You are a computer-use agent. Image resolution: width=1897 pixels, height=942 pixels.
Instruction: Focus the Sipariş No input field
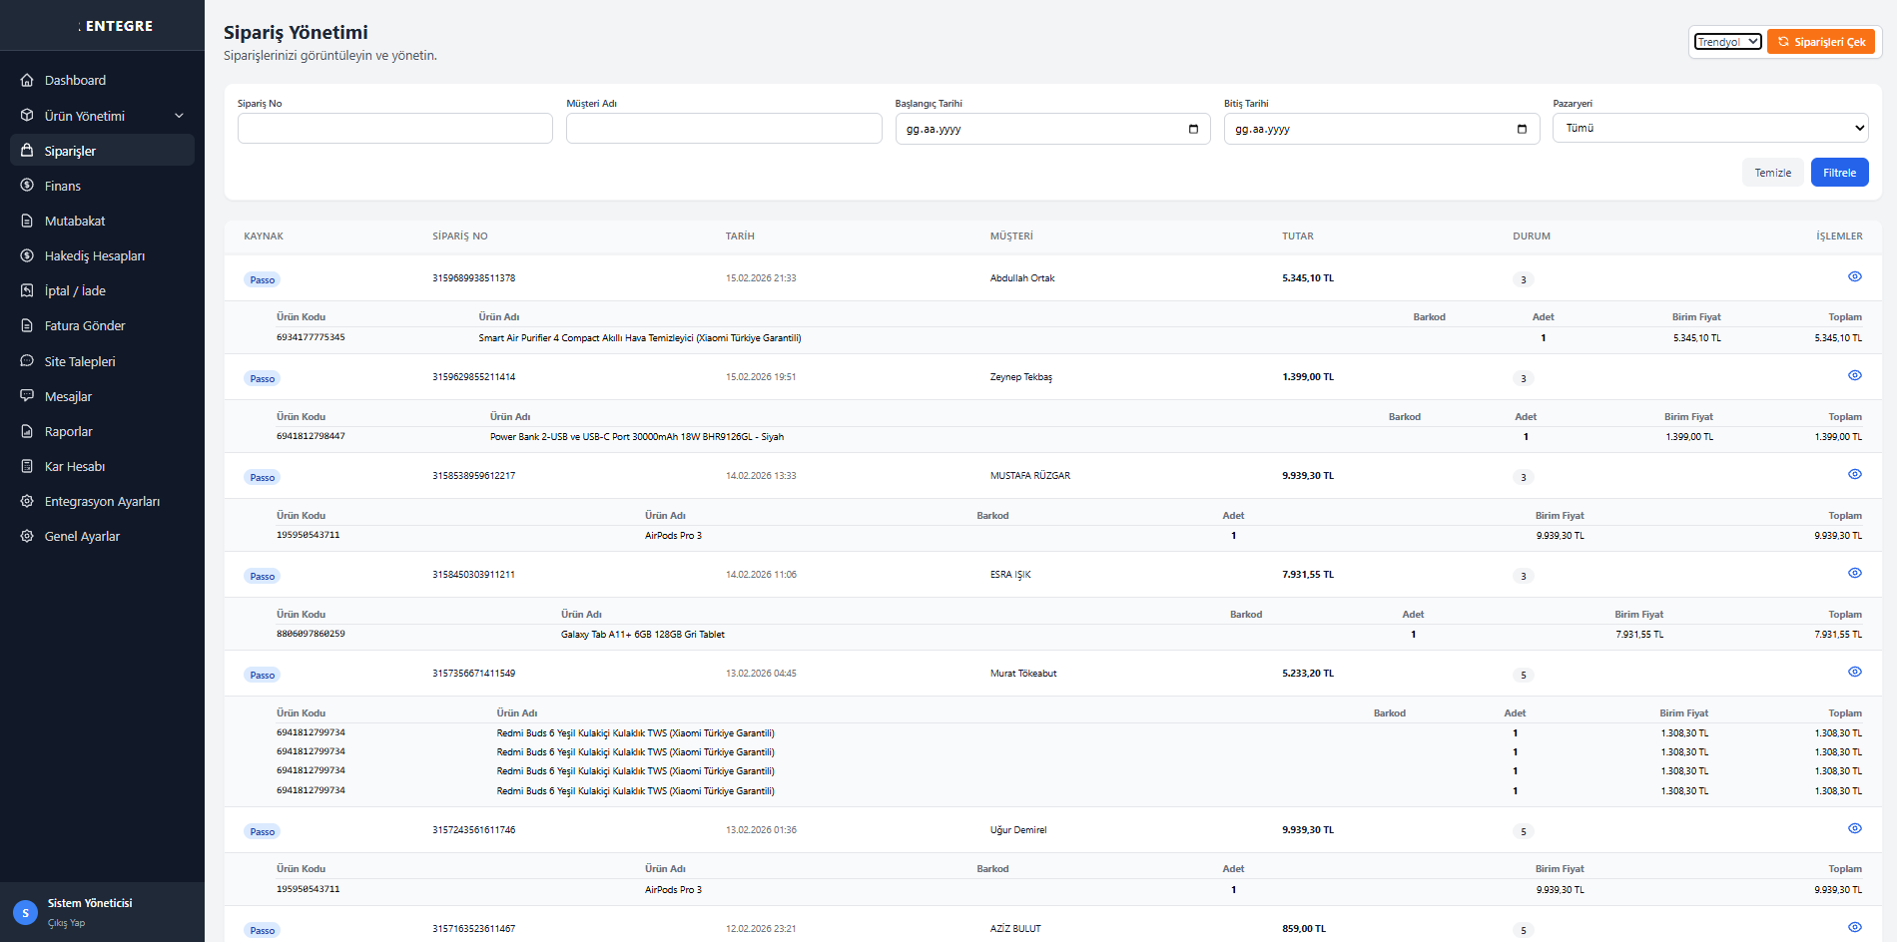click(x=394, y=129)
